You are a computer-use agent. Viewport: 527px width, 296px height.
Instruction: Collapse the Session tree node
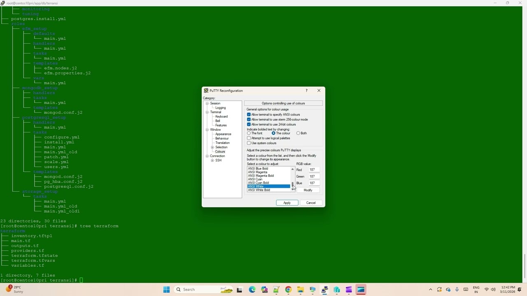[207, 104]
